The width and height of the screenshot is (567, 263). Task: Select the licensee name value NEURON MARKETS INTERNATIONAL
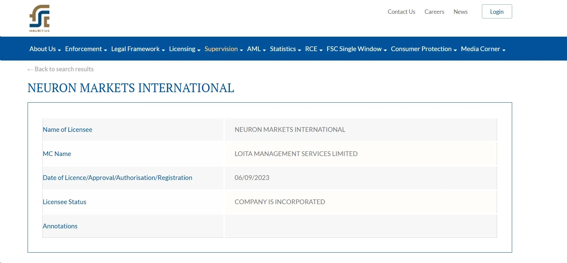tap(290, 129)
